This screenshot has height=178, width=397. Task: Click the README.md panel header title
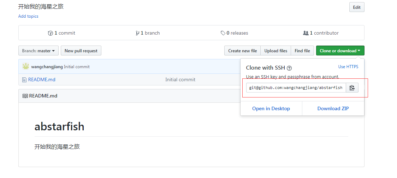pos(43,96)
